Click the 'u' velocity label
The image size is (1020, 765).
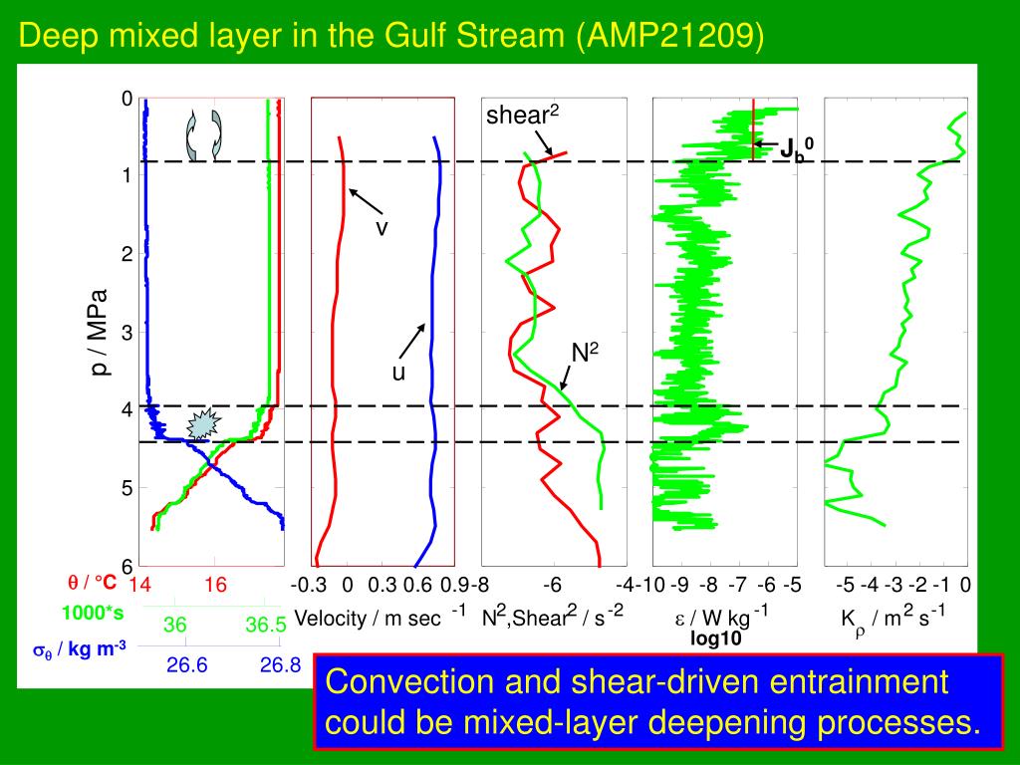tap(398, 373)
